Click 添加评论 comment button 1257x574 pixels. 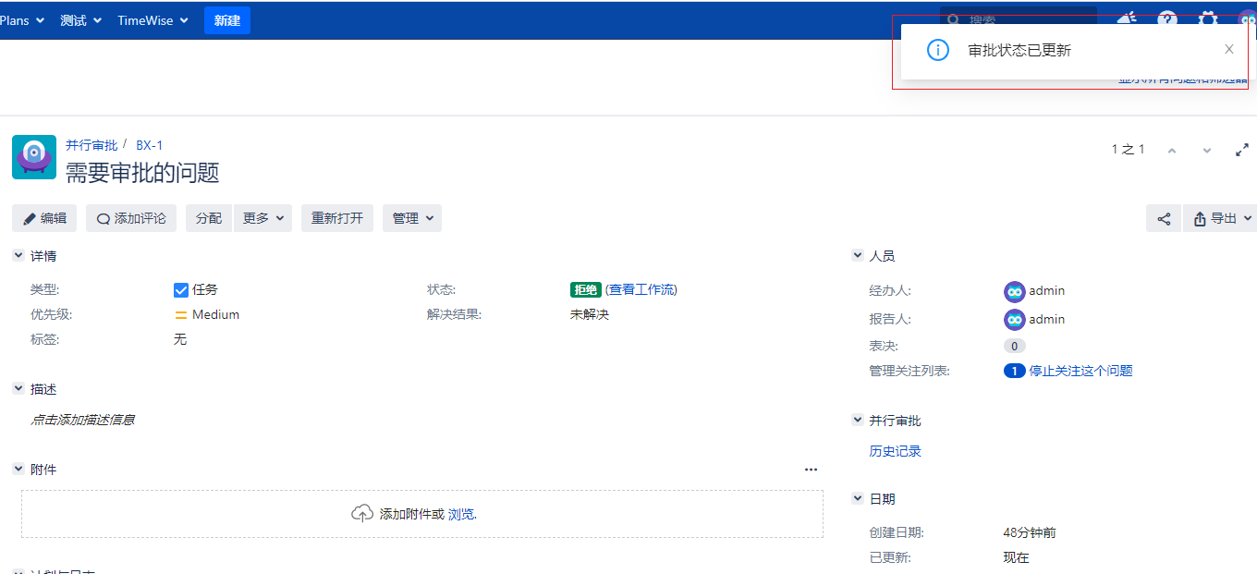[x=131, y=219]
